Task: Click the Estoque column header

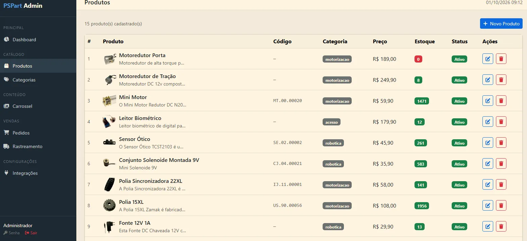Action: (425, 42)
